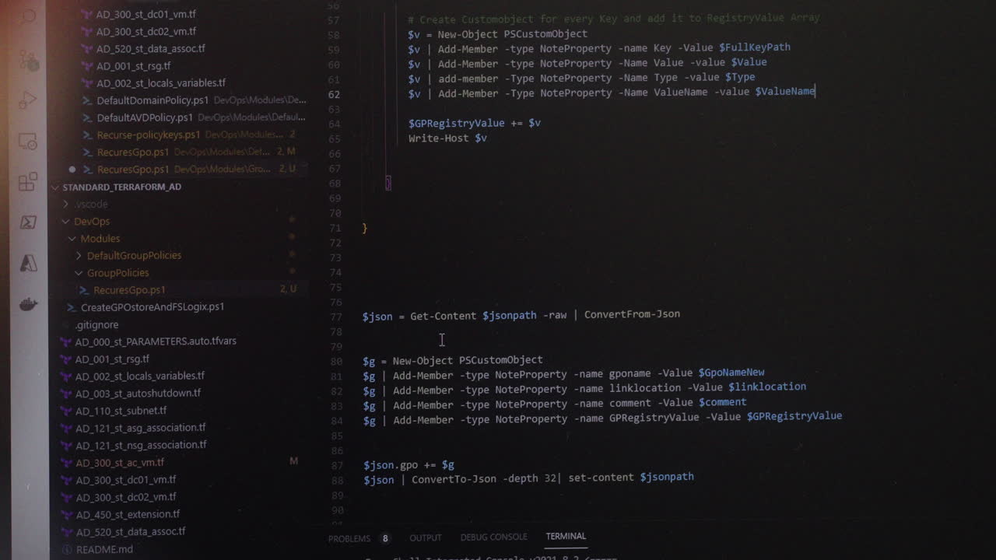
Task: Open the PROBLEMS panel showing 8 issues
Action: [x=349, y=537]
